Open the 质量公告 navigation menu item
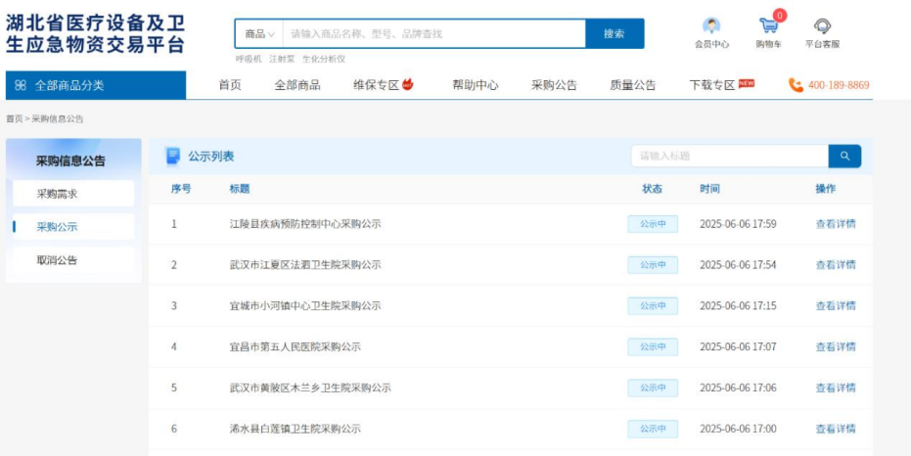This screenshot has height=456, width=911. [x=633, y=85]
